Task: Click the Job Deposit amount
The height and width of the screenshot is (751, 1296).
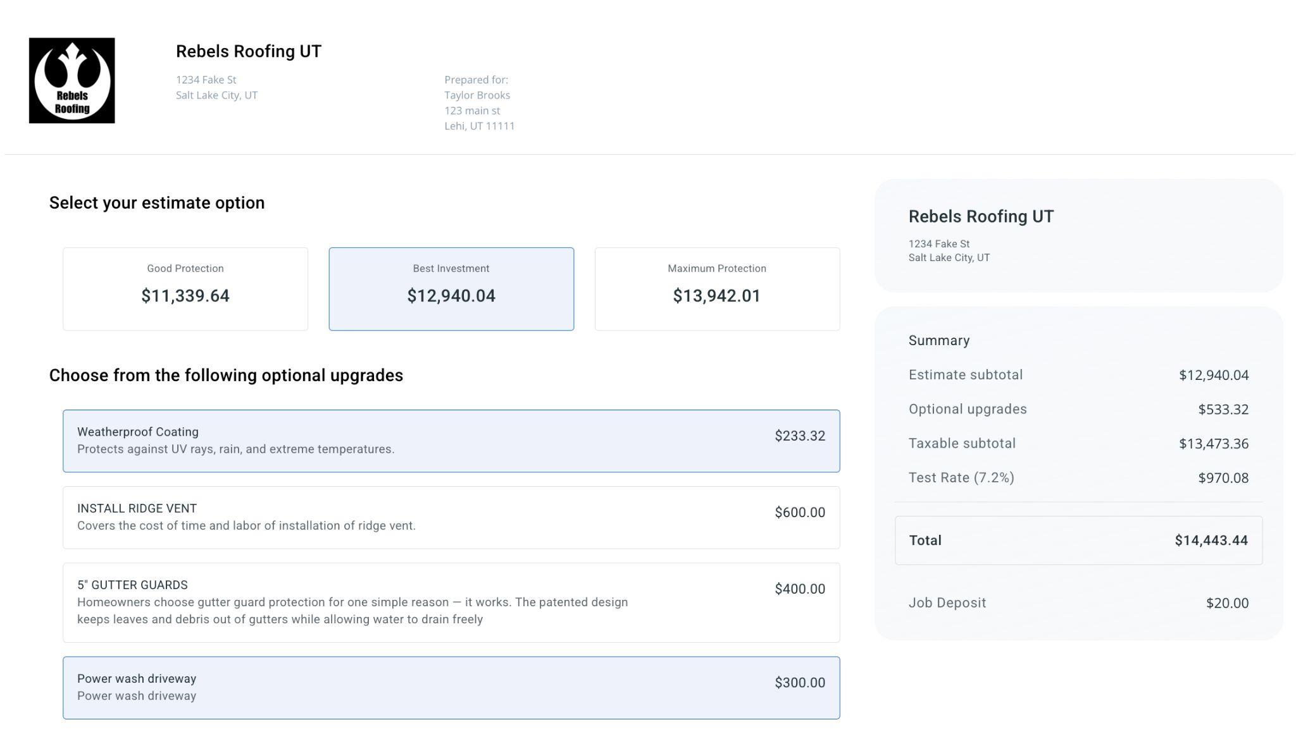Action: click(x=1226, y=602)
